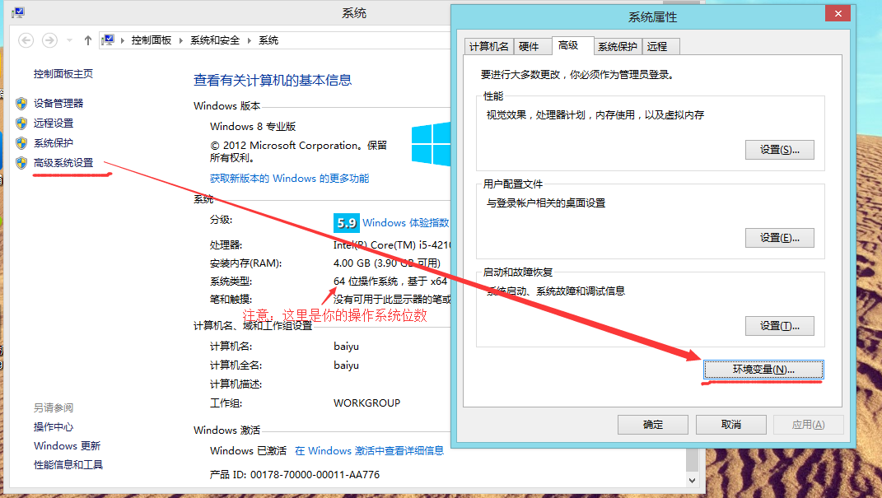Open 系统保护 link in sidebar
The height and width of the screenshot is (498, 882).
[x=54, y=142]
